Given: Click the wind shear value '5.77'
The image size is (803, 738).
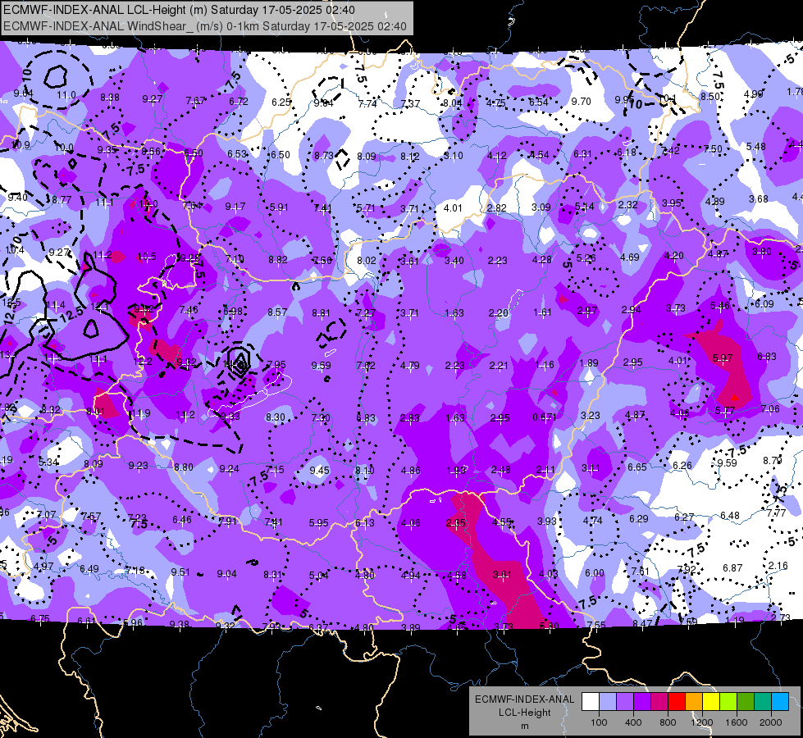Looking at the screenshot, I should [724, 410].
